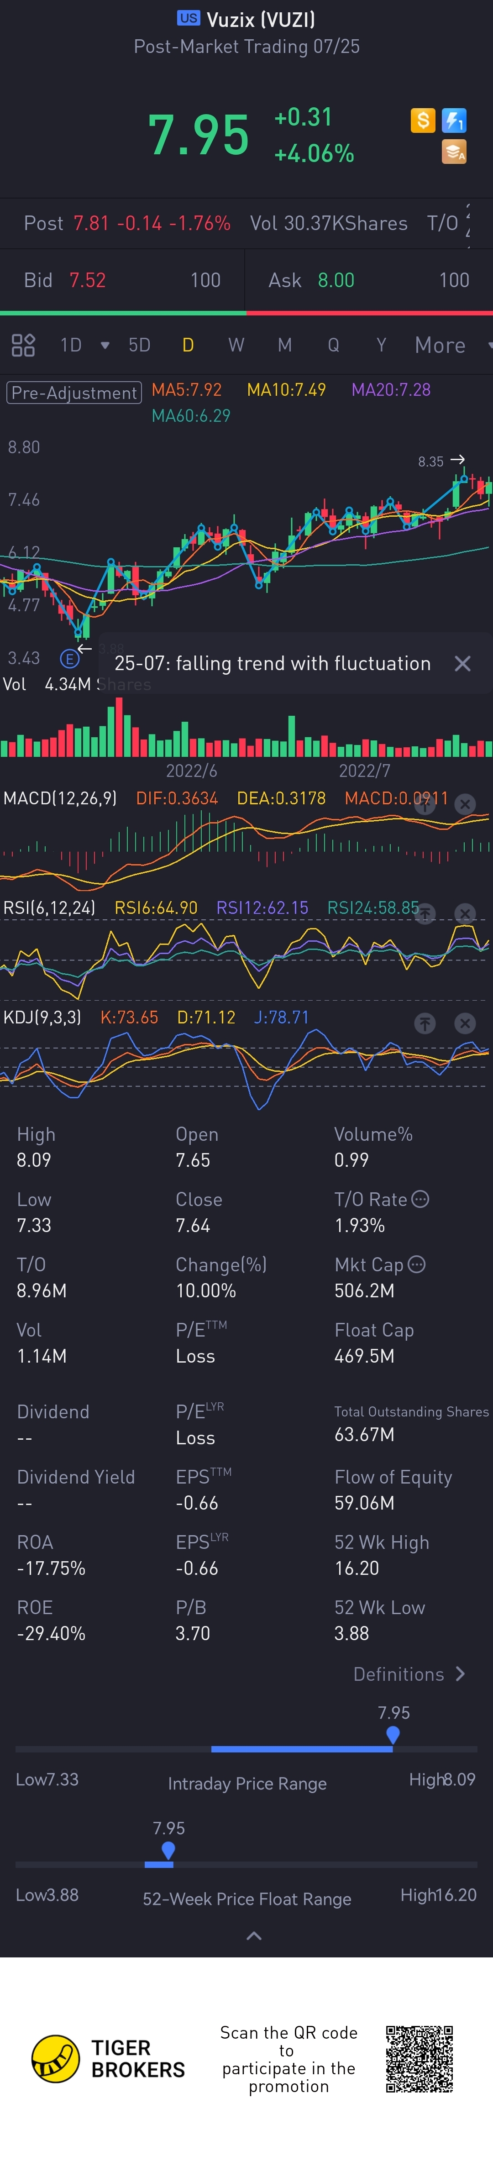Screen dimensions: 493x2161
Task: Tap the MA60:6.29 value
Action: point(190,415)
